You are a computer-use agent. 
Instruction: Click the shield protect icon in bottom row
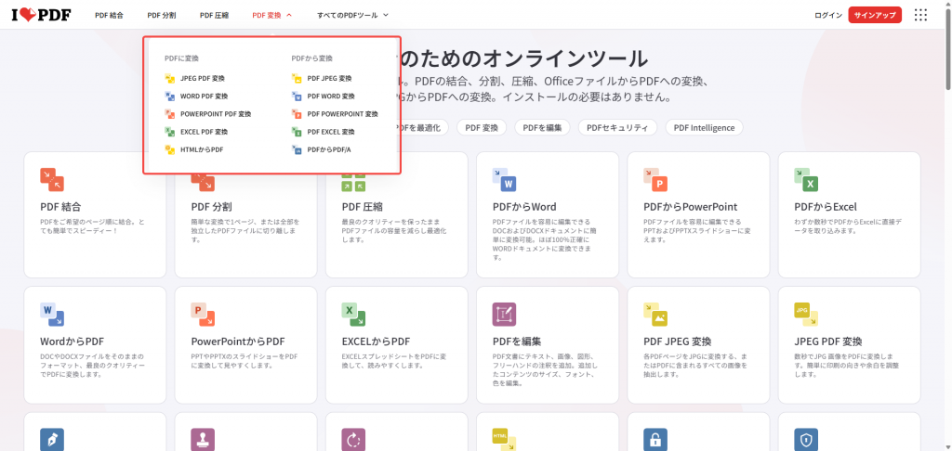click(806, 440)
